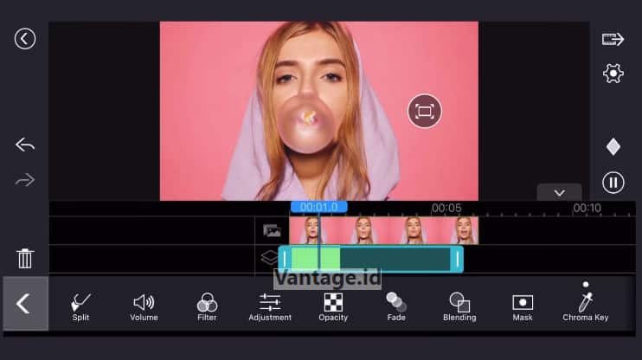Open the Mask tool

pyautogui.click(x=523, y=307)
